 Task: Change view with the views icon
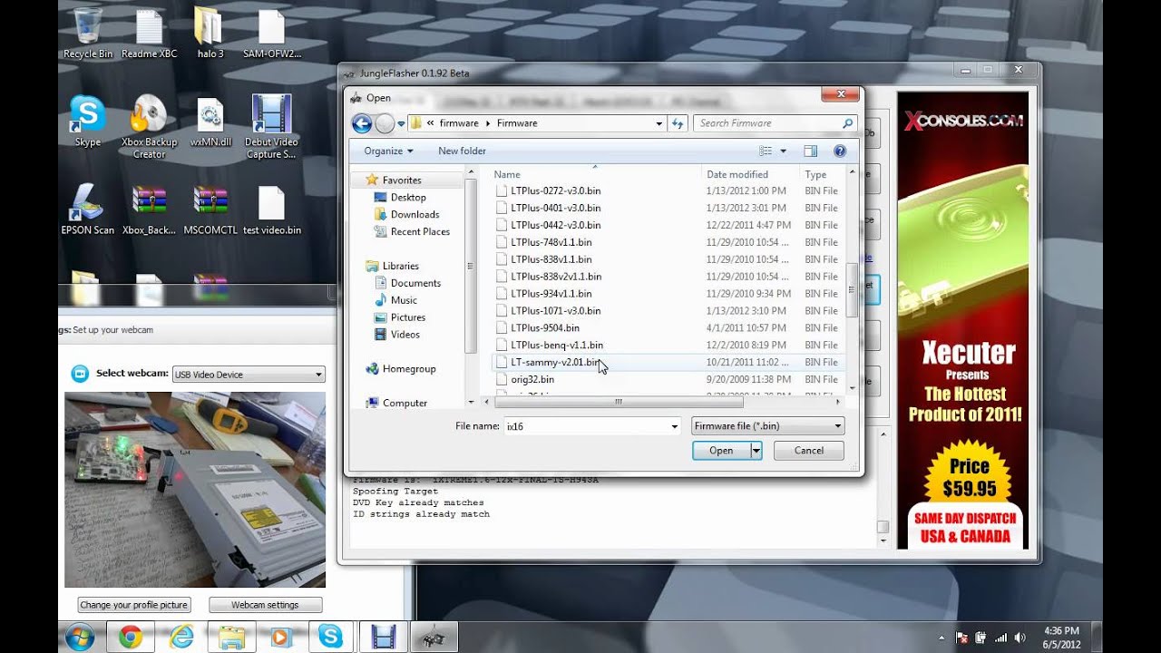[x=766, y=151]
